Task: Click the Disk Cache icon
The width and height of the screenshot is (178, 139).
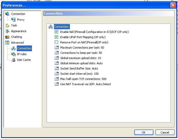Action: pos(13,60)
